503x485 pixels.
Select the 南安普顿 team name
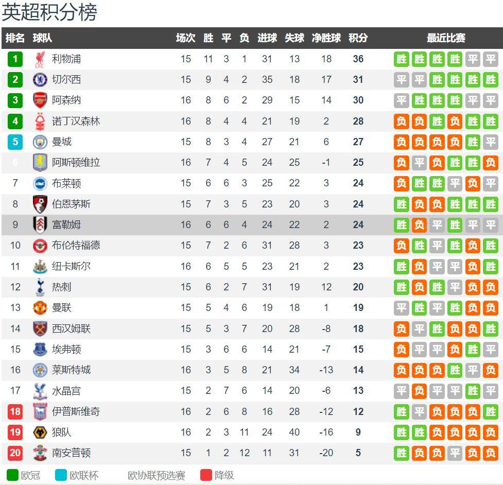tap(71, 453)
